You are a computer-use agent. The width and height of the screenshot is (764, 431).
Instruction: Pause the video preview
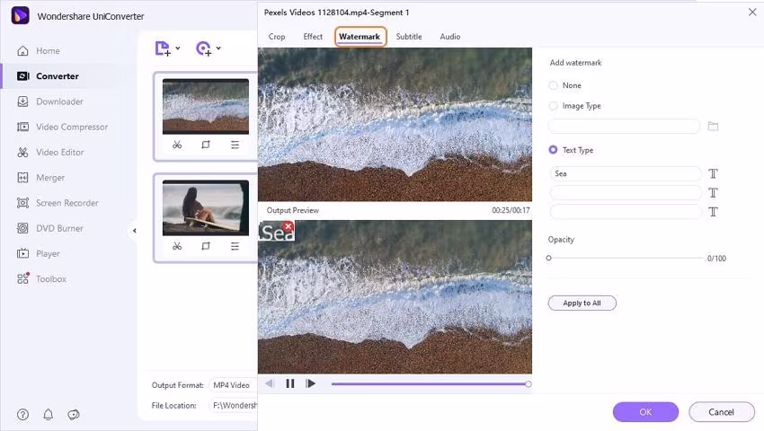tap(290, 383)
